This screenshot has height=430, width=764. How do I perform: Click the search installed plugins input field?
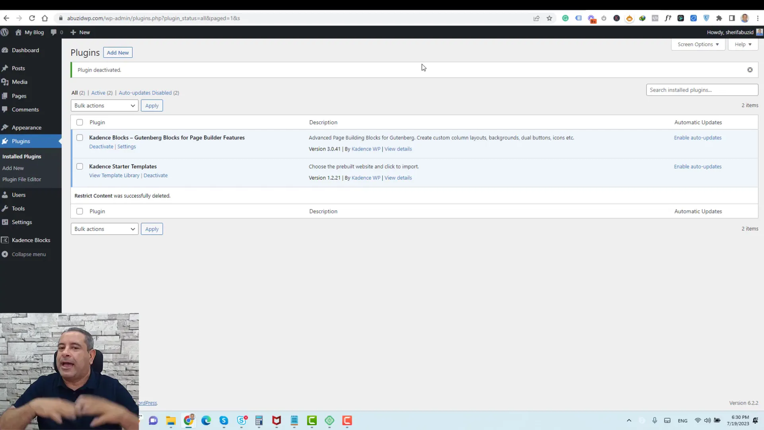pyautogui.click(x=703, y=90)
